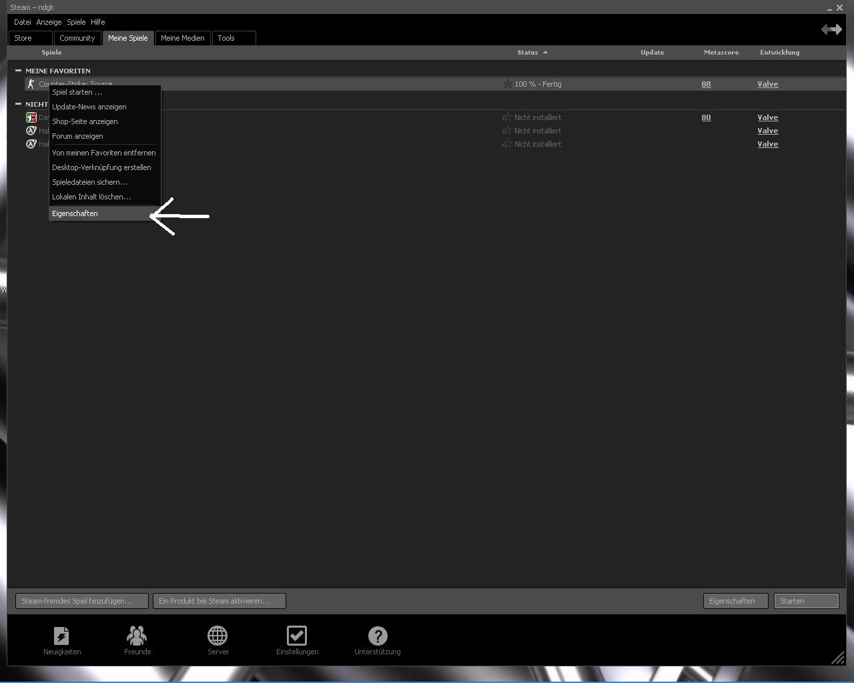The height and width of the screenshot is (683, 854).
Task: Click Ein Produkt bei Steam aktivieren
Action: (x=219, y=601)
